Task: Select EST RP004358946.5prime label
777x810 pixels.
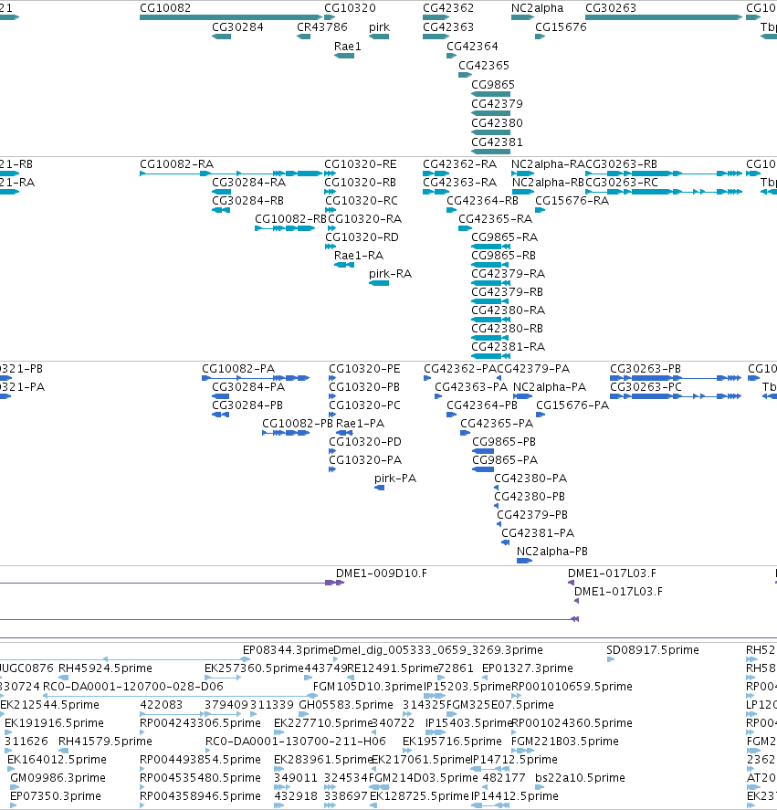Action: pyautogui.click(x=201, y=795)
